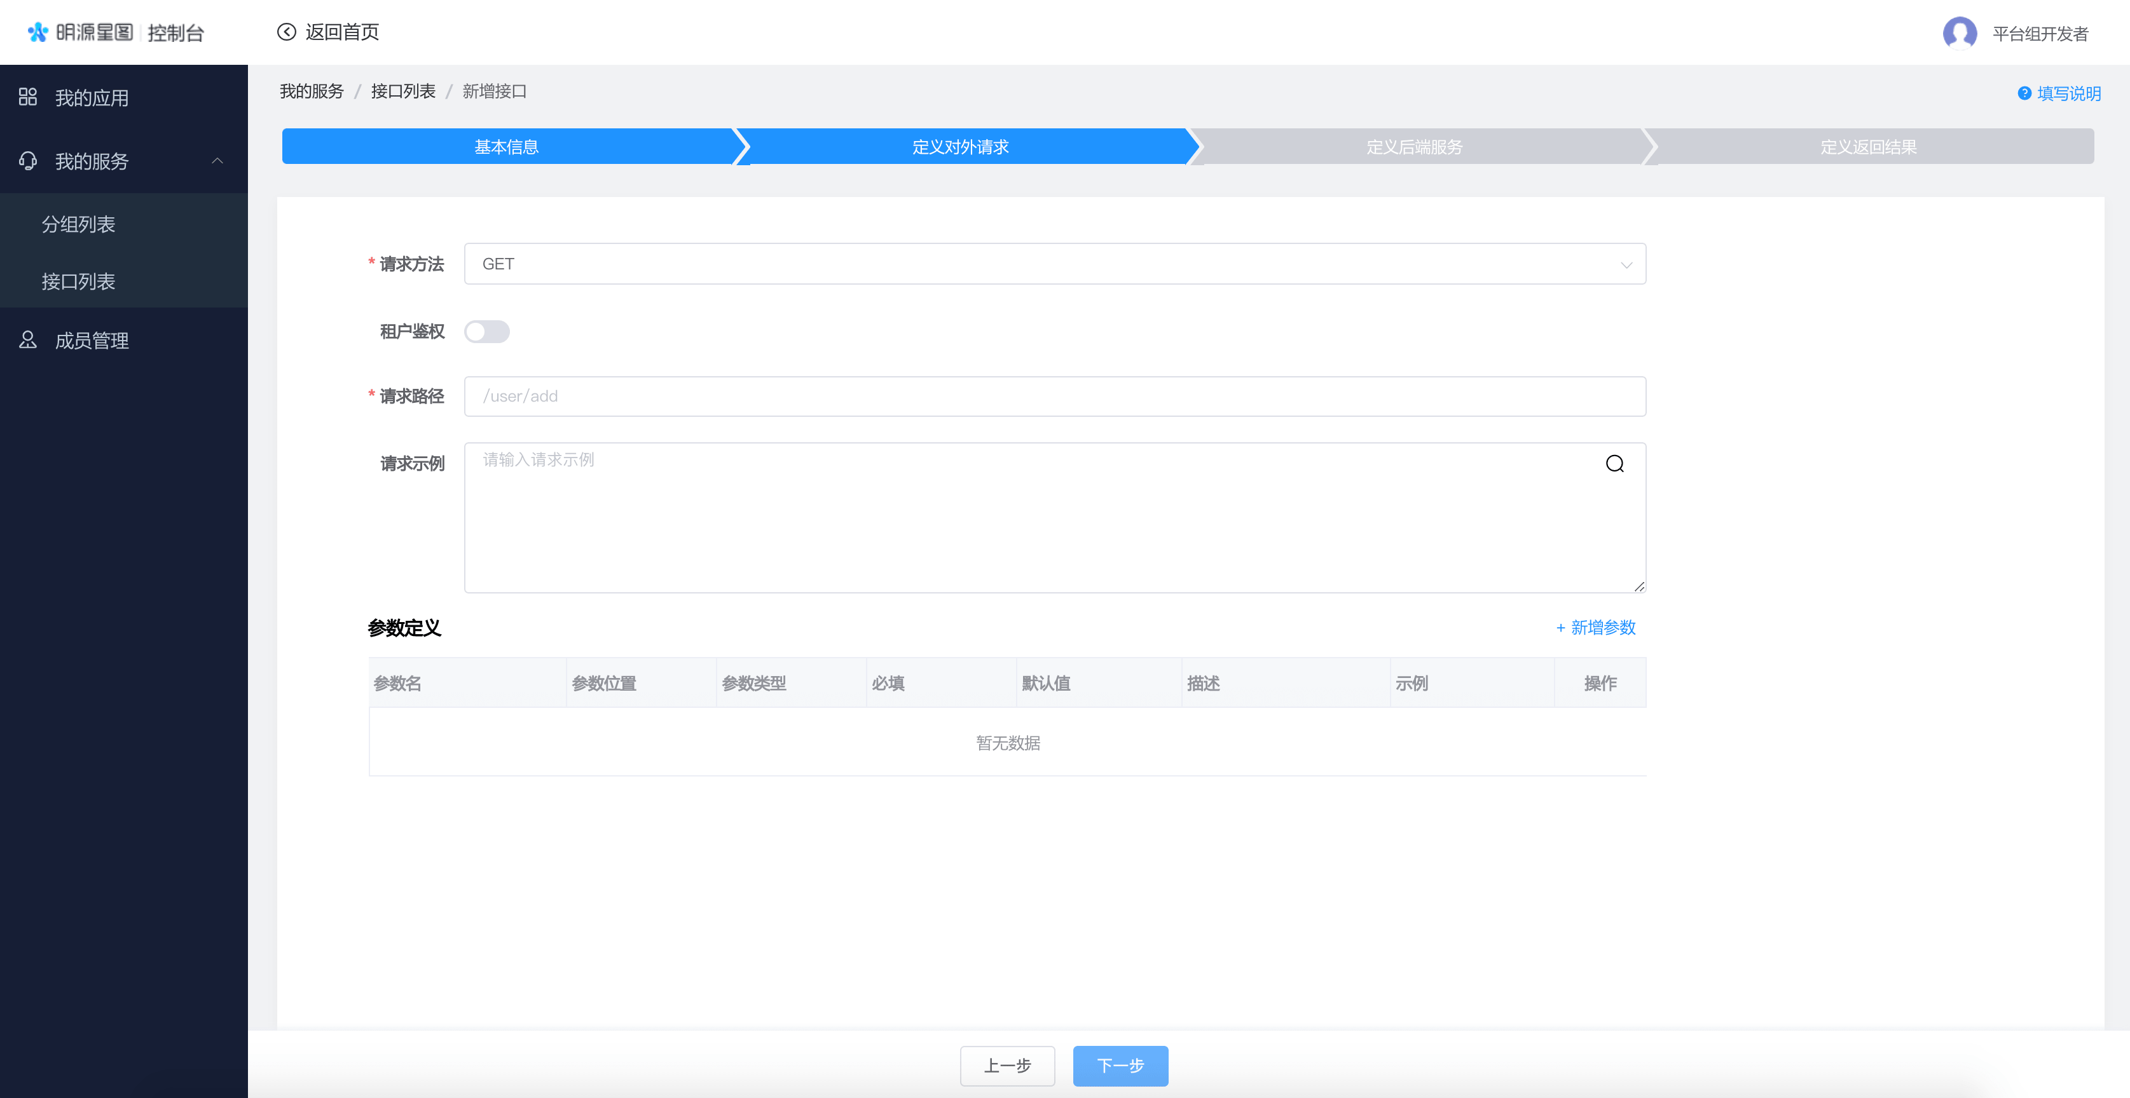2130x1098 pixels.
Task: Collapse the 我的服务 sidebar chevron
Action: [217, 161]
